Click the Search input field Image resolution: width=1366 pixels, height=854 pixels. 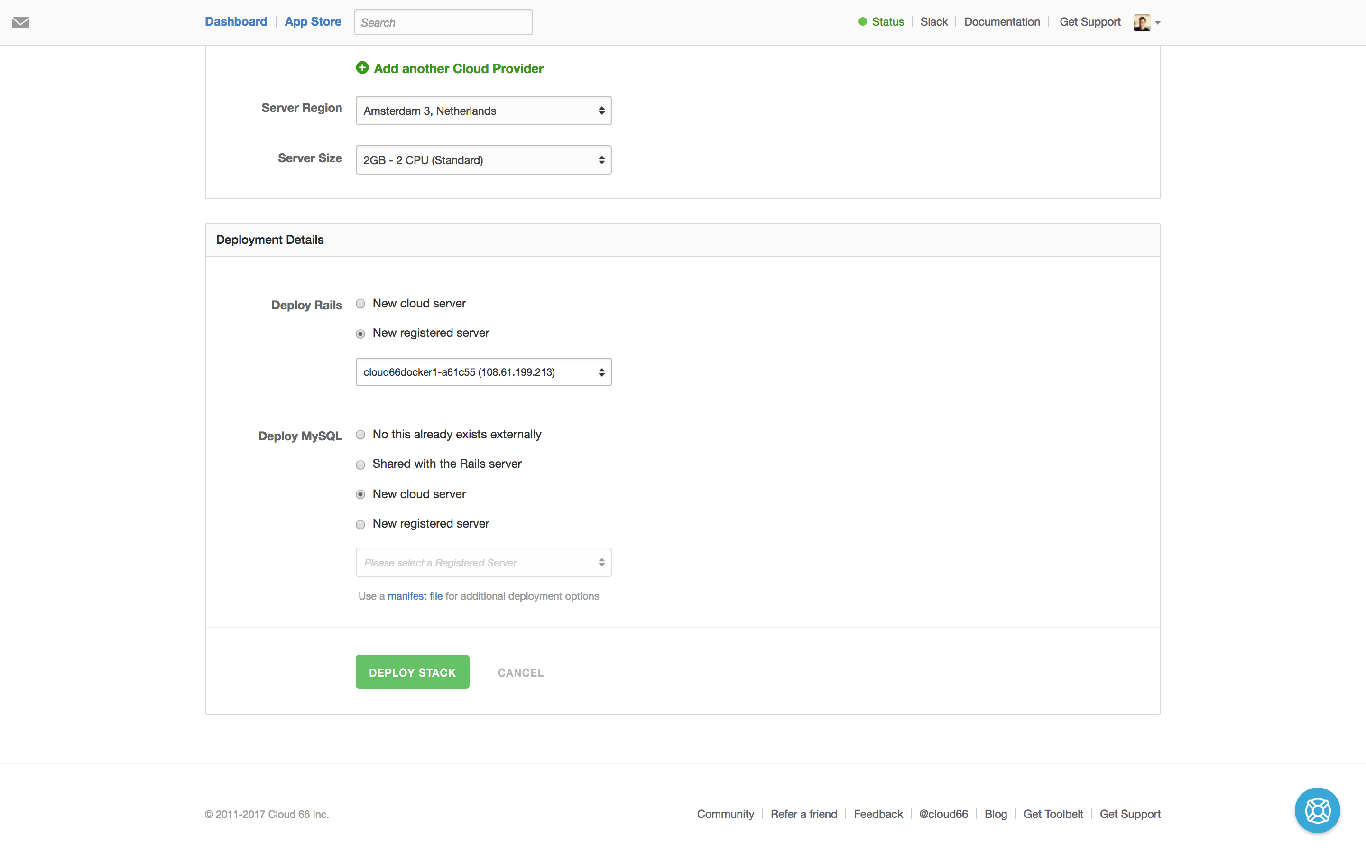click(x=443, y=22)
